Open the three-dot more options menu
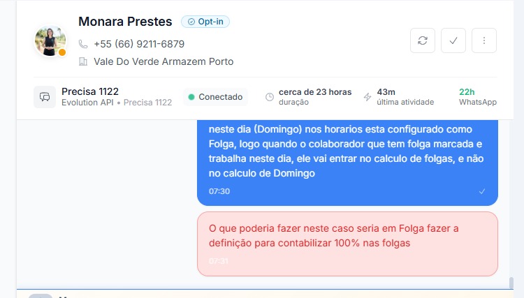 [x=484, y=40]
